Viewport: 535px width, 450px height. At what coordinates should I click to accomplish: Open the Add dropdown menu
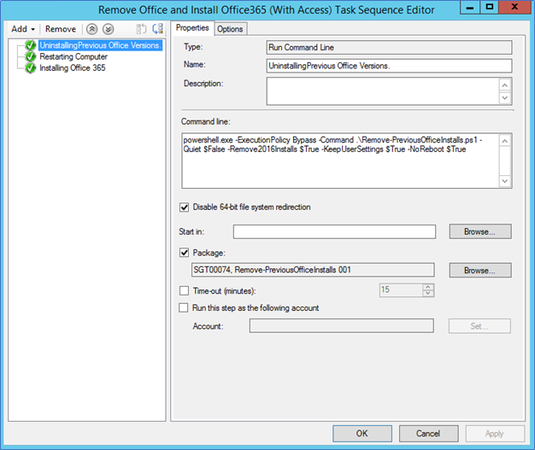(x=23, y=29)
